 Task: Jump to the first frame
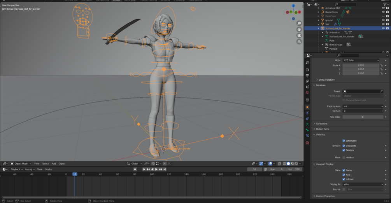point(144,169)
